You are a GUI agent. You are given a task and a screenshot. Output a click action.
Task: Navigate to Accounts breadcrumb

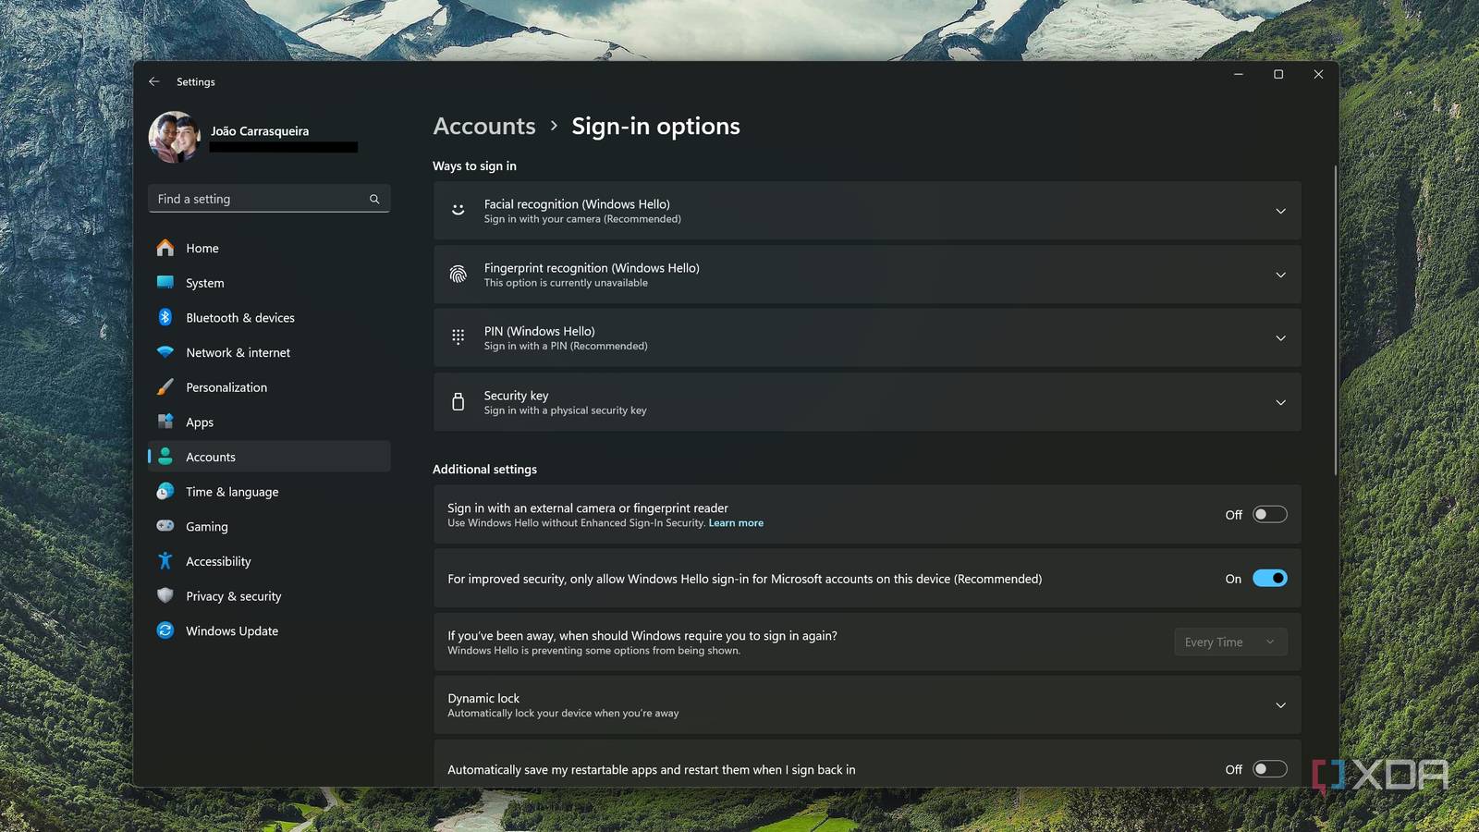point(484,126)
